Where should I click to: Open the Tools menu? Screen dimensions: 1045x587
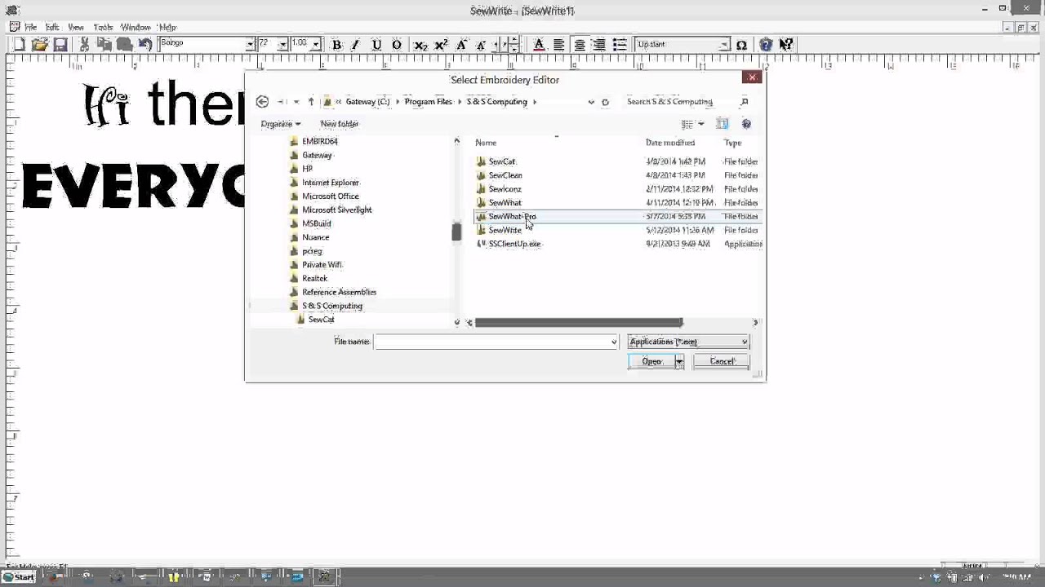coord(103,27)
